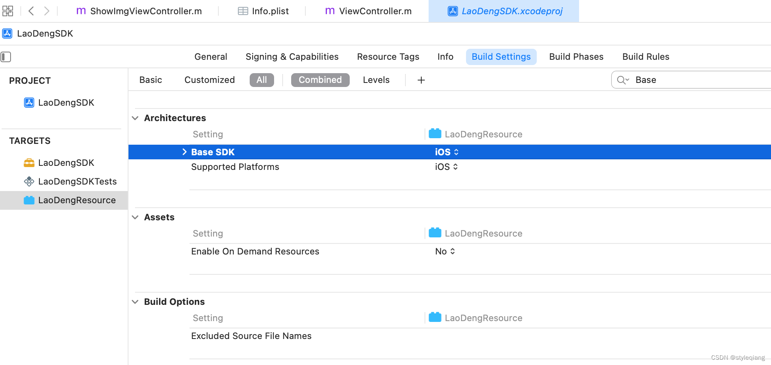Click brick icon in Assets column header

(x=435, y=232)
